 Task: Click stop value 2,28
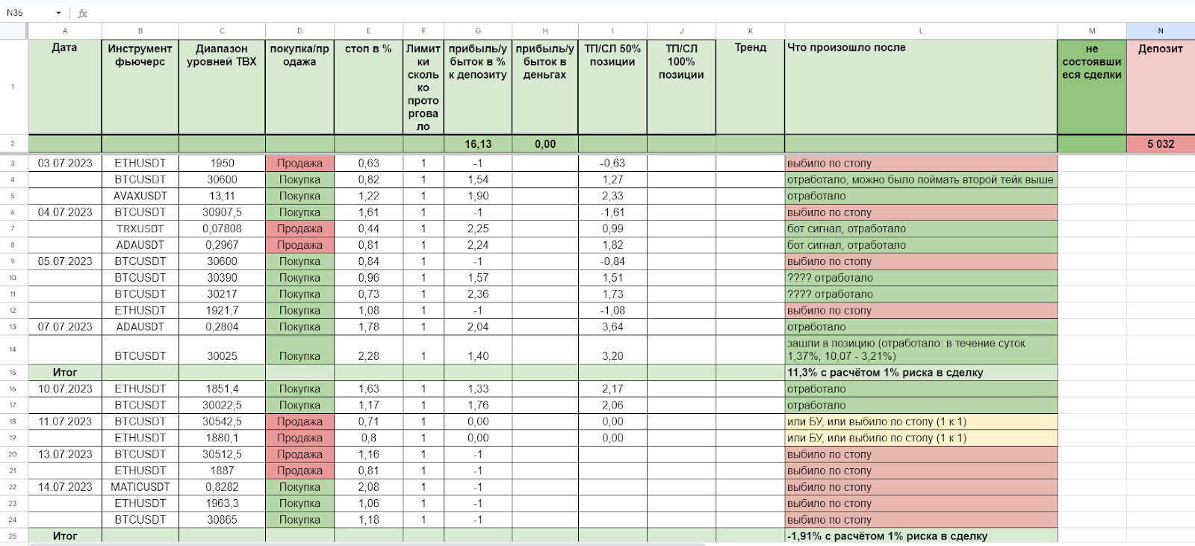click(x=368, y=350)
